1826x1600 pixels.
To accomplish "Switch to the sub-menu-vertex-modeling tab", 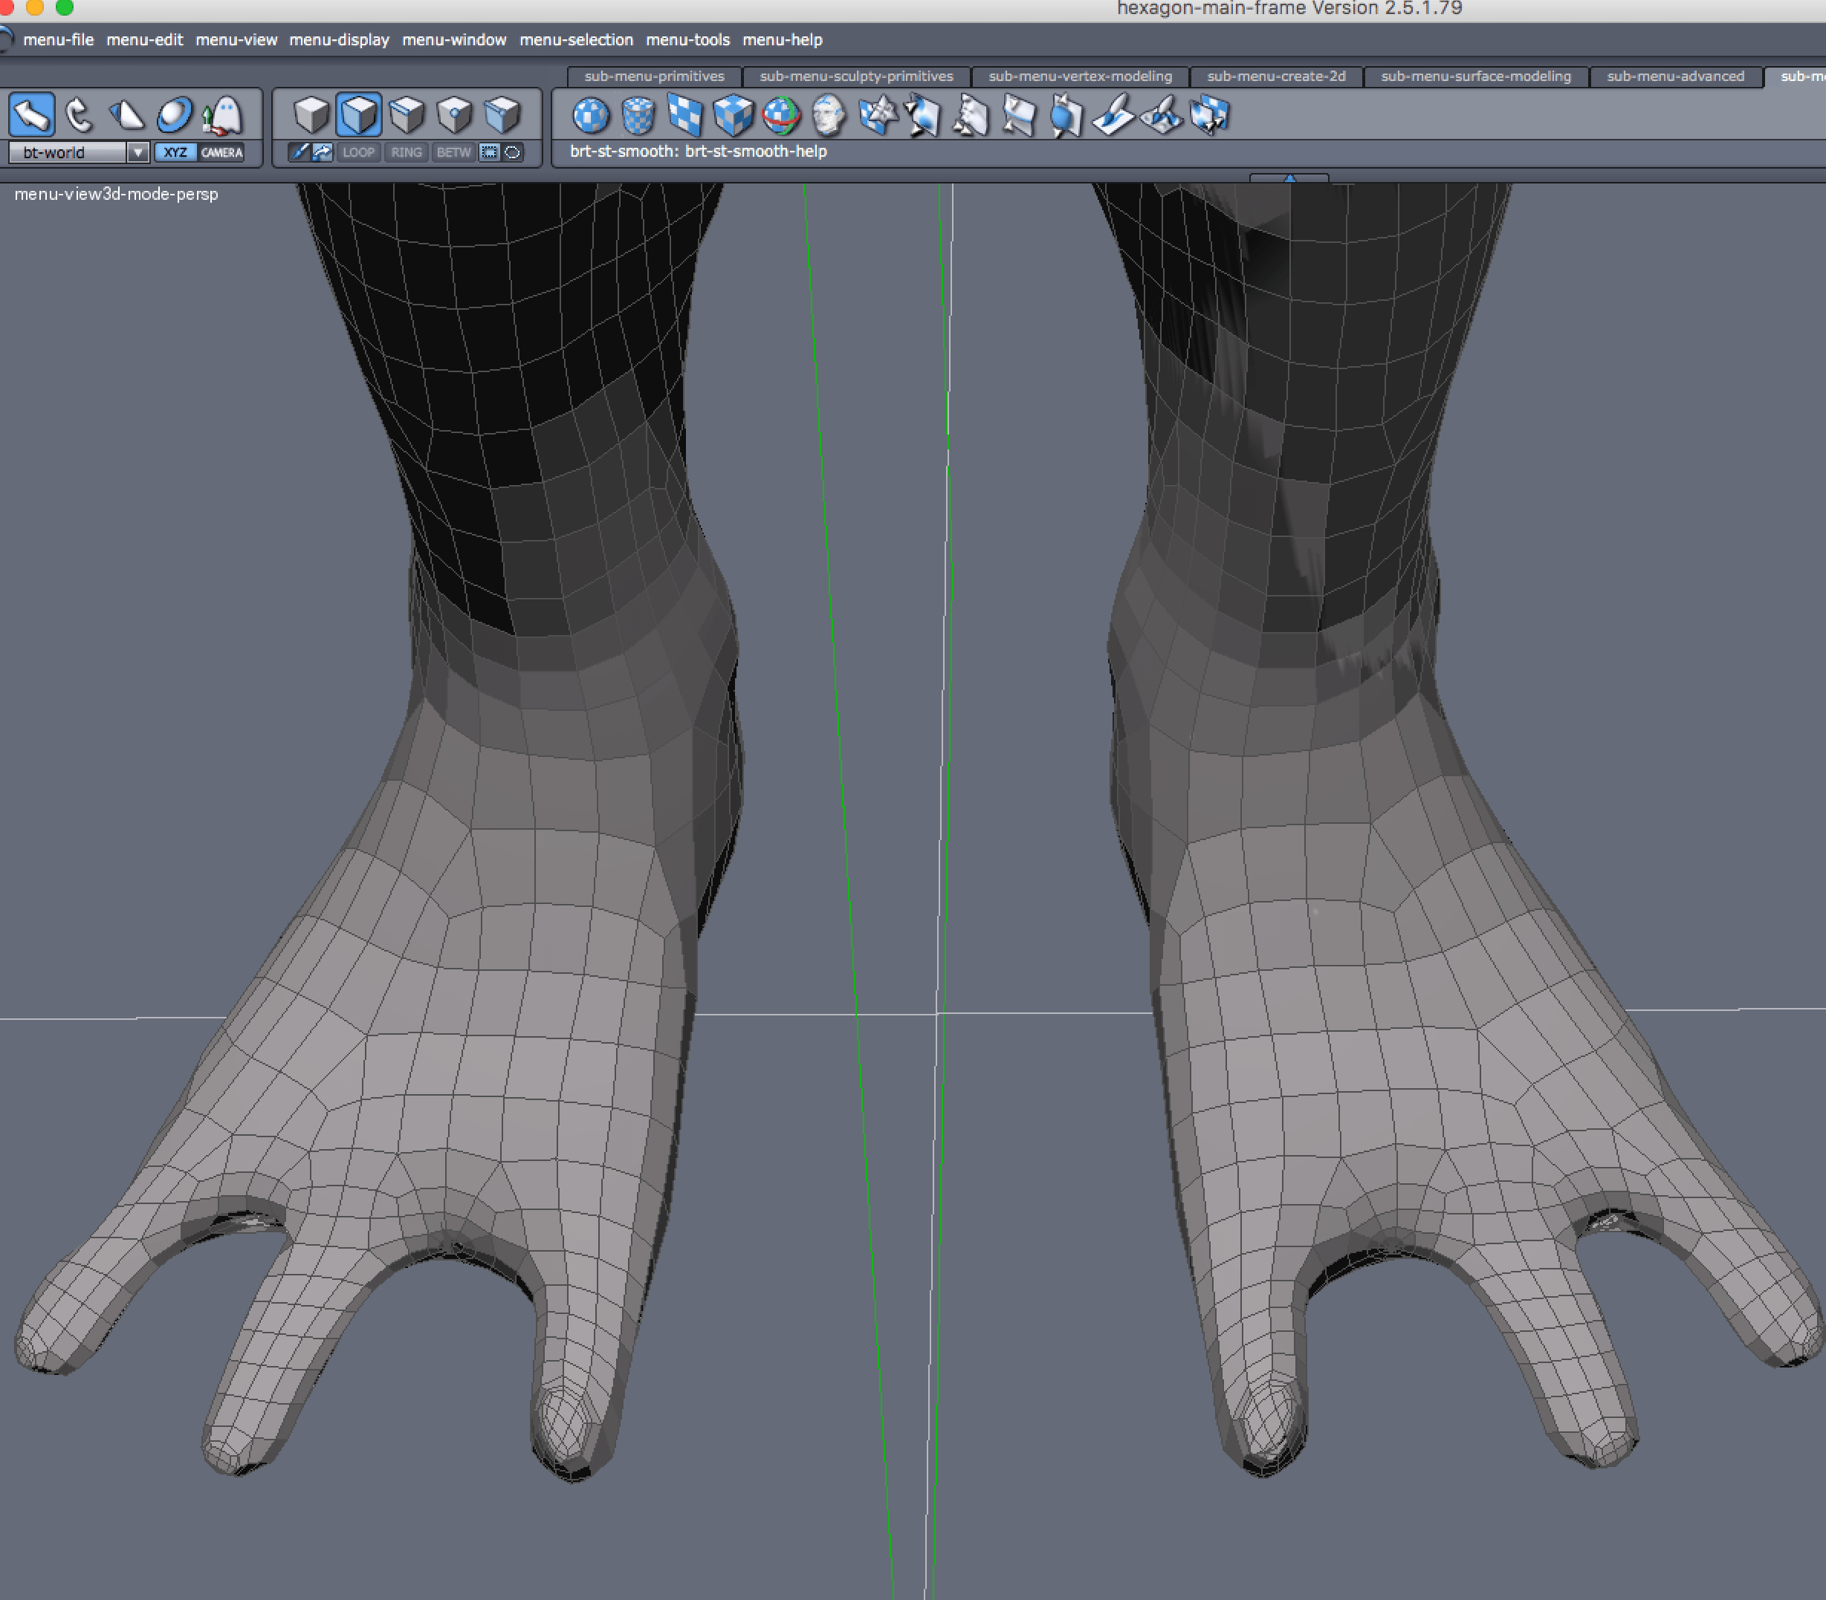I will pos(1080,77).
